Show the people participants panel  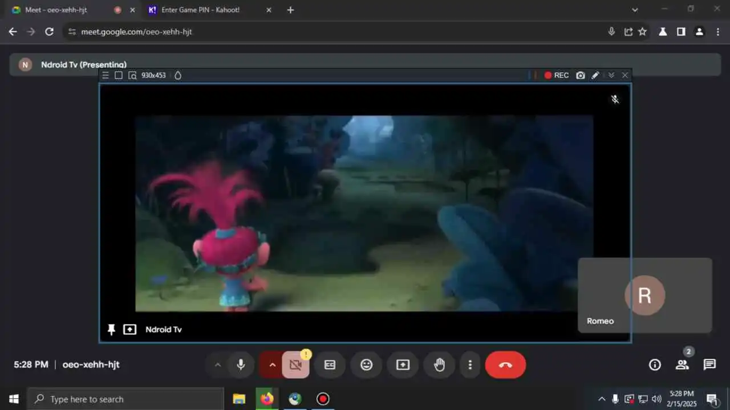pyautogui.click(x=682, y=365)
